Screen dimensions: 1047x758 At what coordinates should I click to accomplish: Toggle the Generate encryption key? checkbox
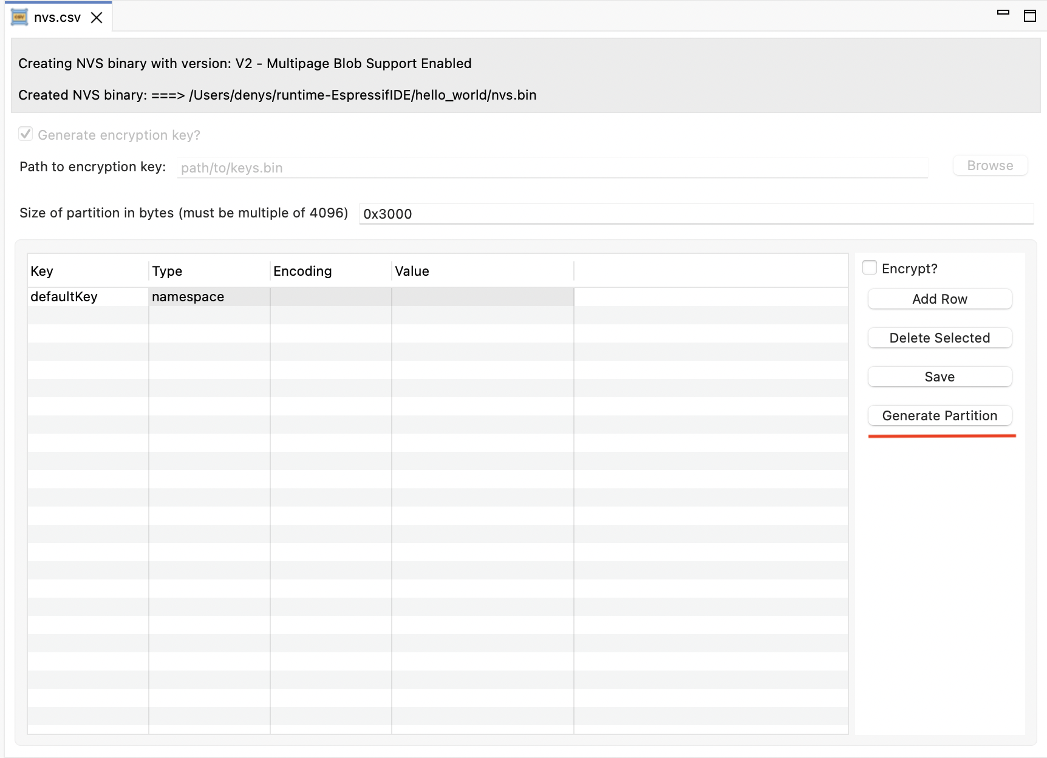(x=26, y=134)
